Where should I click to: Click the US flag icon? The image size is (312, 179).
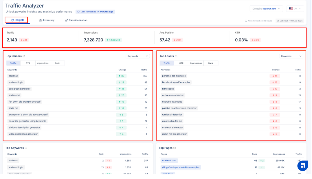[291, 9]
